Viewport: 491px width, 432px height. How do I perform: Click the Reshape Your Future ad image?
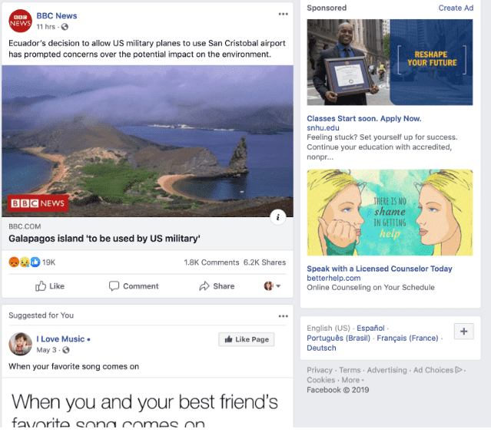click(390, 62)
